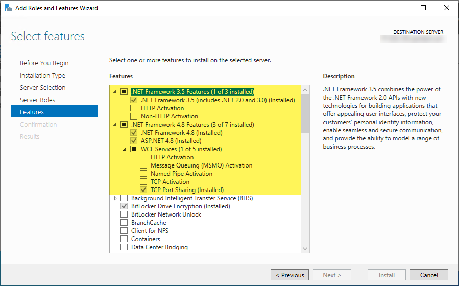459x286 pixels.
Task: Cancel the Add Roles and Features wizard
Action: (428, 275)
